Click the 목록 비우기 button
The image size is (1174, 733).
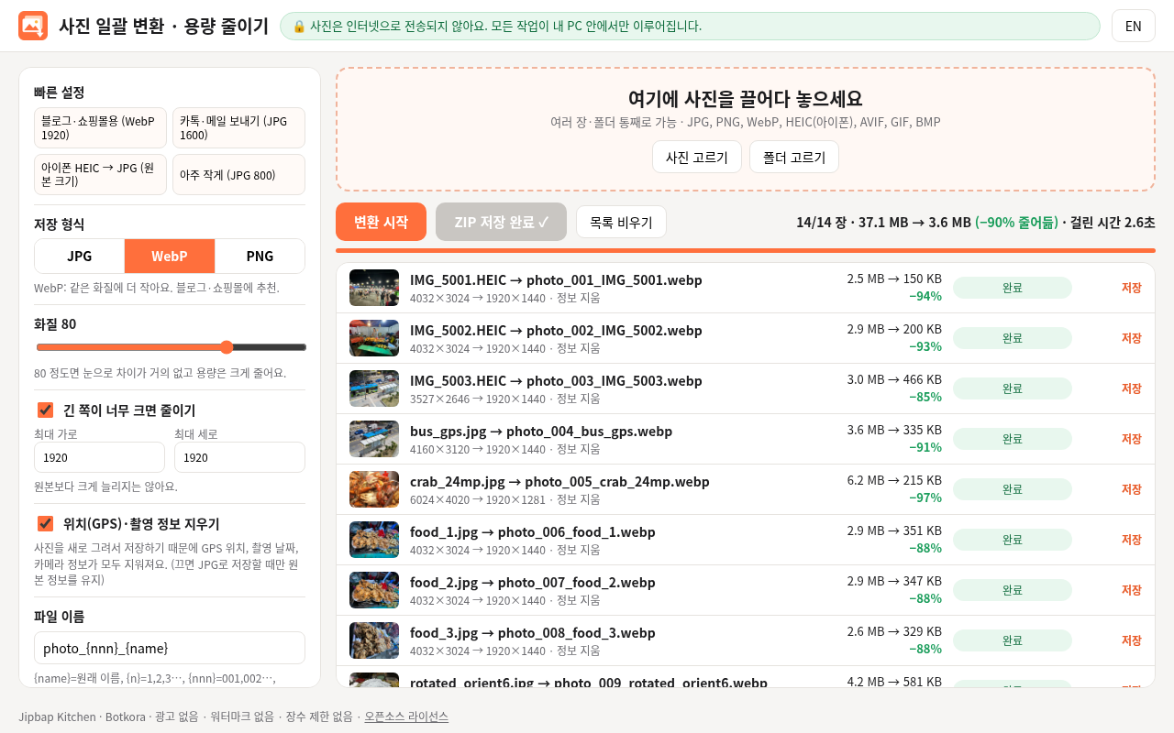621,222
